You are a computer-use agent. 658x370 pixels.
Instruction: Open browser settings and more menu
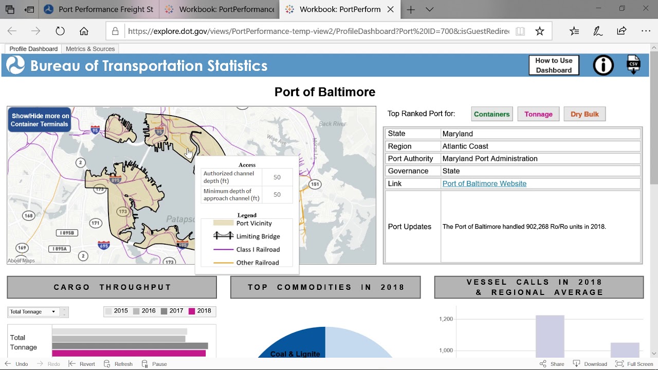point(646,31)
